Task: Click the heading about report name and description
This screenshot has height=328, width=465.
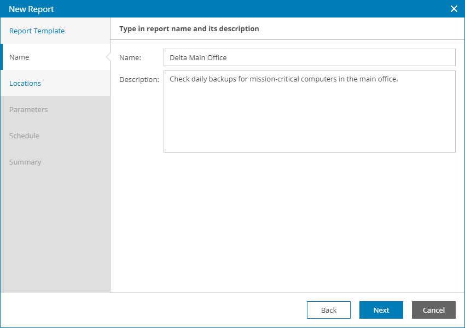Action: click(x=189, y=28)
